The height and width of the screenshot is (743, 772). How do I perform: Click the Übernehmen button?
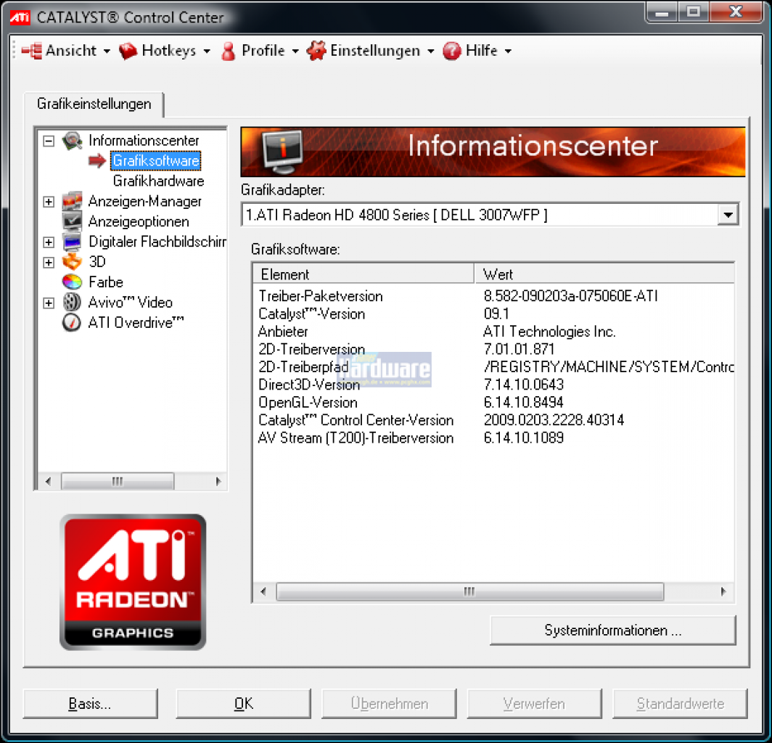(x=389, y=704)
